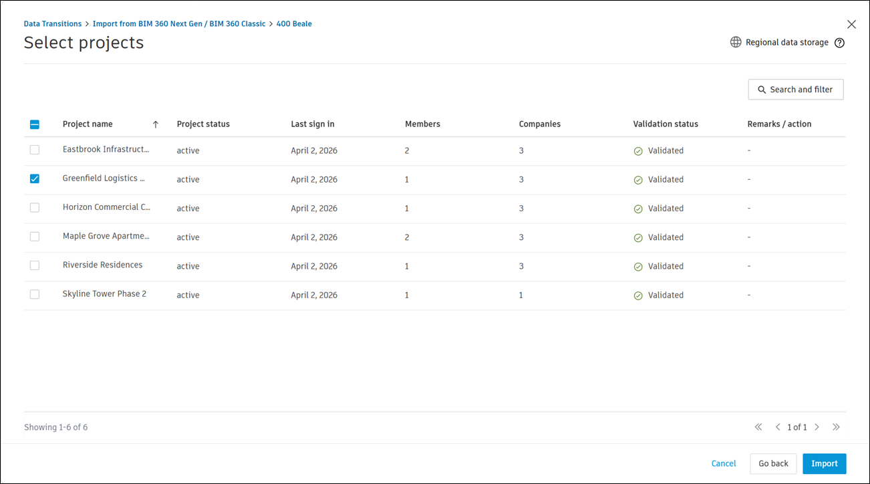This screenshot has height=484, width=870.
Task: Go to previous page arrow
Action: click(778, 427)
